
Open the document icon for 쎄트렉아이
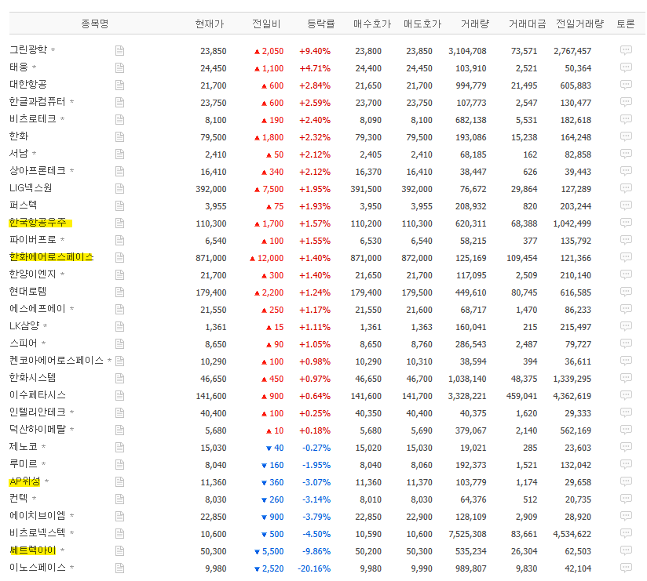pyautogui.click(x=119, y=550)
